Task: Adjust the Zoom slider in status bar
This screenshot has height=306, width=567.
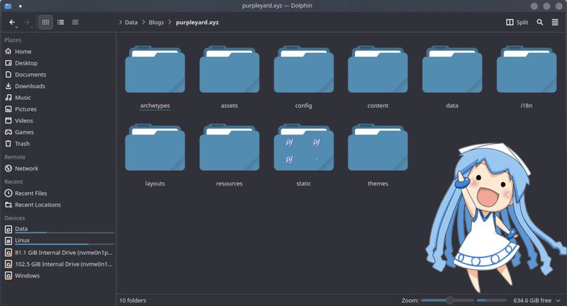Action: click(449, 300)
